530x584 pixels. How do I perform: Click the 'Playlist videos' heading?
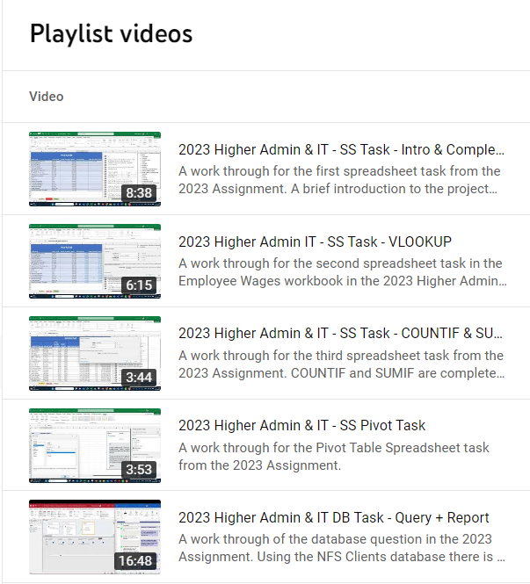[111, 33]
